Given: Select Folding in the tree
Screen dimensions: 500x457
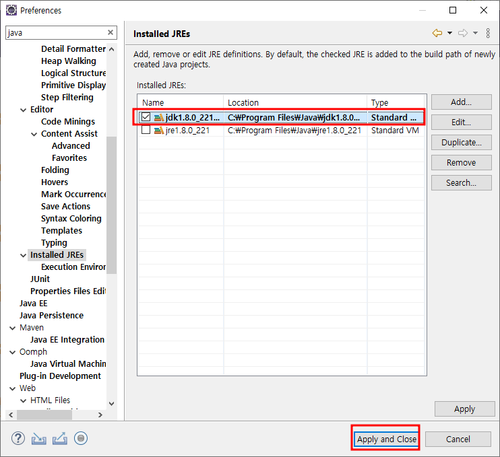Looking at the screenshot, I should tap(55, 170).
